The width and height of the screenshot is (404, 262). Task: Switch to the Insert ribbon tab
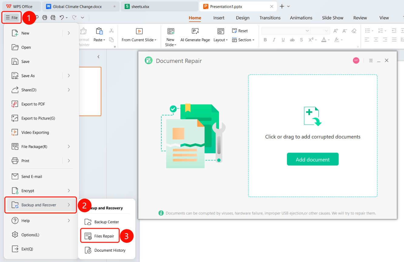(x=219, y=18)
